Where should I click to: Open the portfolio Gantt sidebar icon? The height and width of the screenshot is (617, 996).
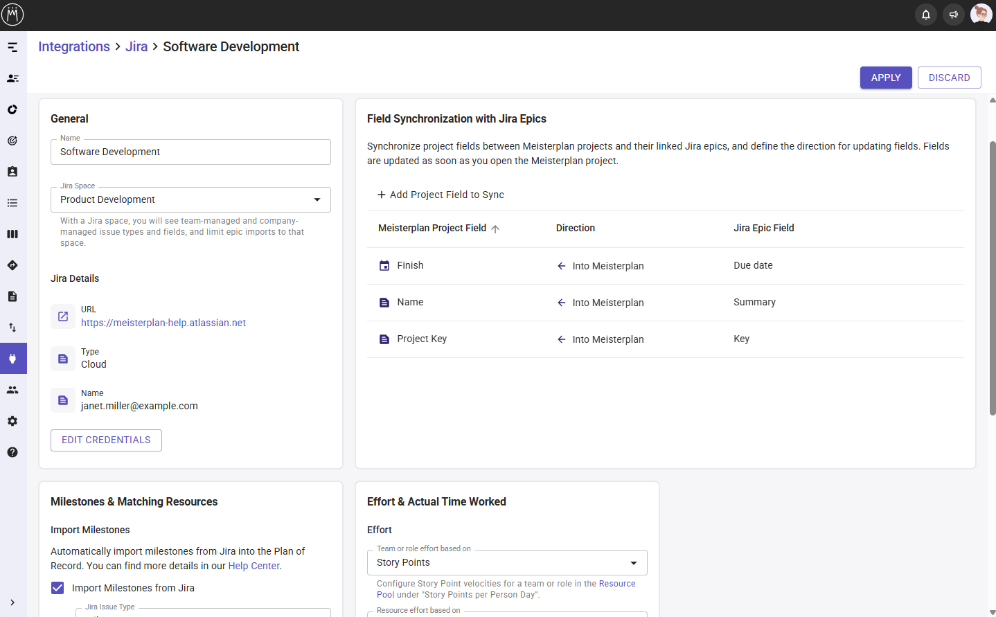pyautogui.click(x=12, y=47)
